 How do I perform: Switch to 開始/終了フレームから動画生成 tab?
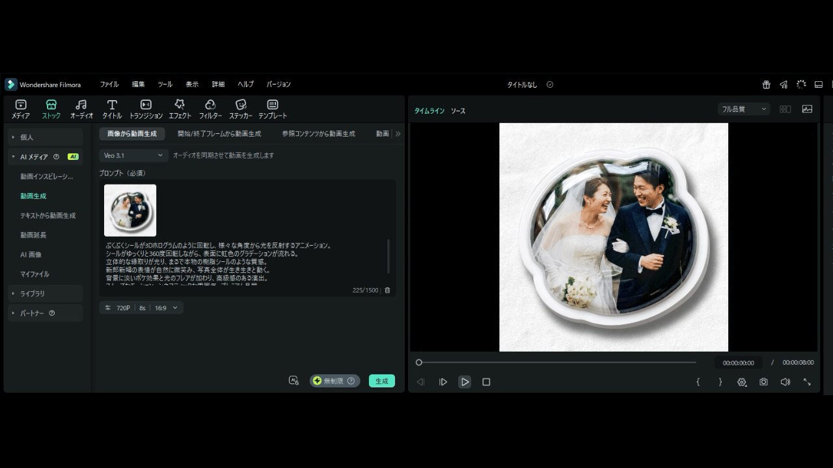(219, 133)
